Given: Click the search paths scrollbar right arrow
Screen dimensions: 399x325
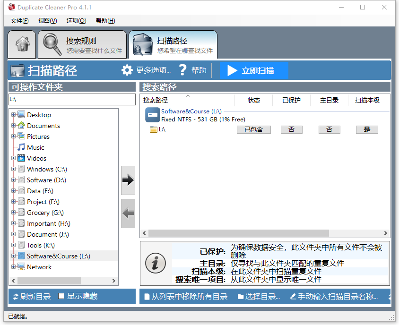Looking at the screenshot, I should pyautogui.click(x=386, y=233).
